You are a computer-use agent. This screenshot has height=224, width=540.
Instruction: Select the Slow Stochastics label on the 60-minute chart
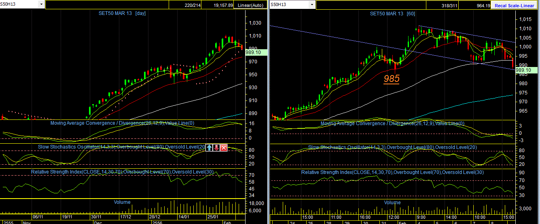(392, 147)
